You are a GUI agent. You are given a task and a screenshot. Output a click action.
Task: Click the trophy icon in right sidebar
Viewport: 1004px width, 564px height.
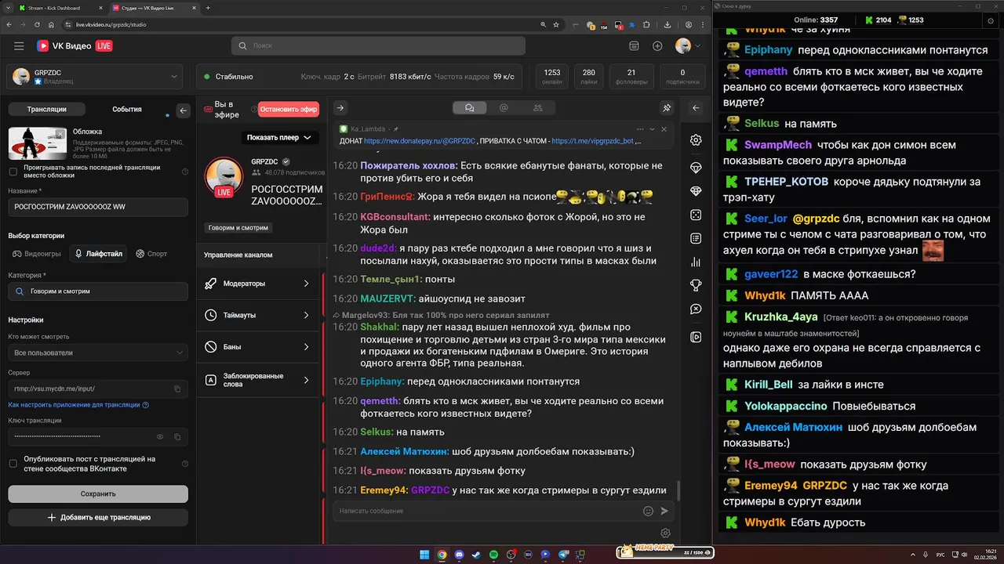coord(696,285)
